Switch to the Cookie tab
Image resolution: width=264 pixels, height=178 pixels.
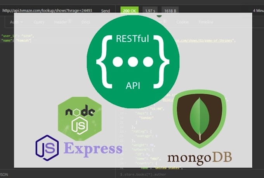point(182,22)
